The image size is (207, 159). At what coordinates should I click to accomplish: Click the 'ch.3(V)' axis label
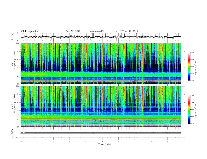coord(13,133)
